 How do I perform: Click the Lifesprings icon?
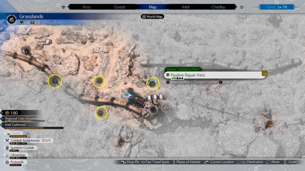click(x=7, y=155)
